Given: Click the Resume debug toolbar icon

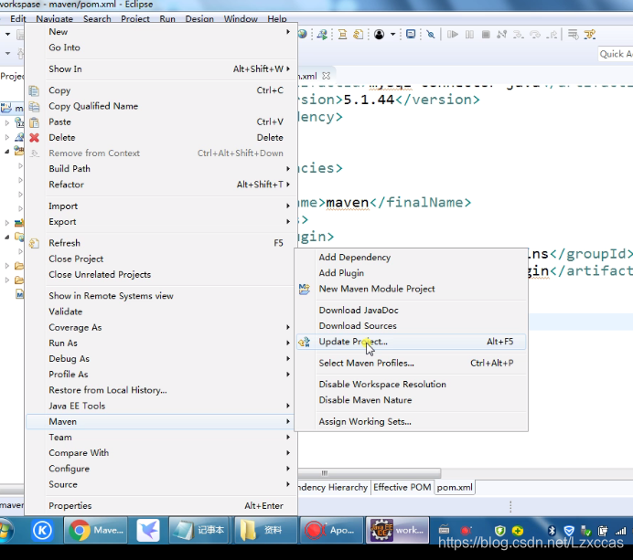Looking at the screenshot, I should coord(453,35).
